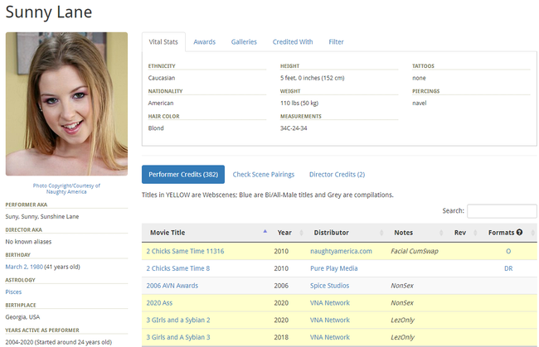Select Performer Credits (382) button
539x347 pixels.
pyautogui.click(x=183, y=175)
